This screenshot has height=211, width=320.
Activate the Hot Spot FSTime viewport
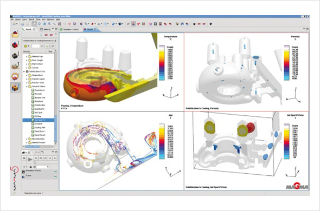[247, 151]
